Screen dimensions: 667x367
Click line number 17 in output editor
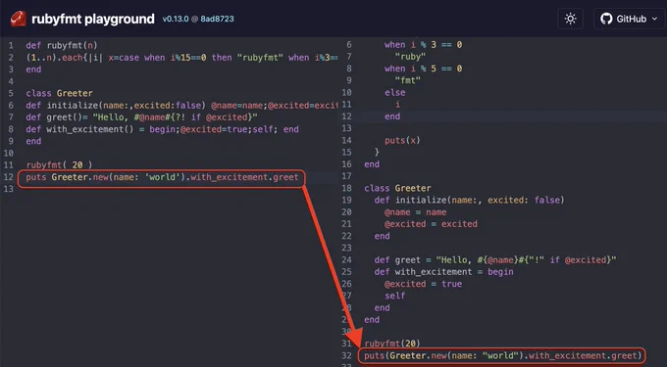[346, 176]
